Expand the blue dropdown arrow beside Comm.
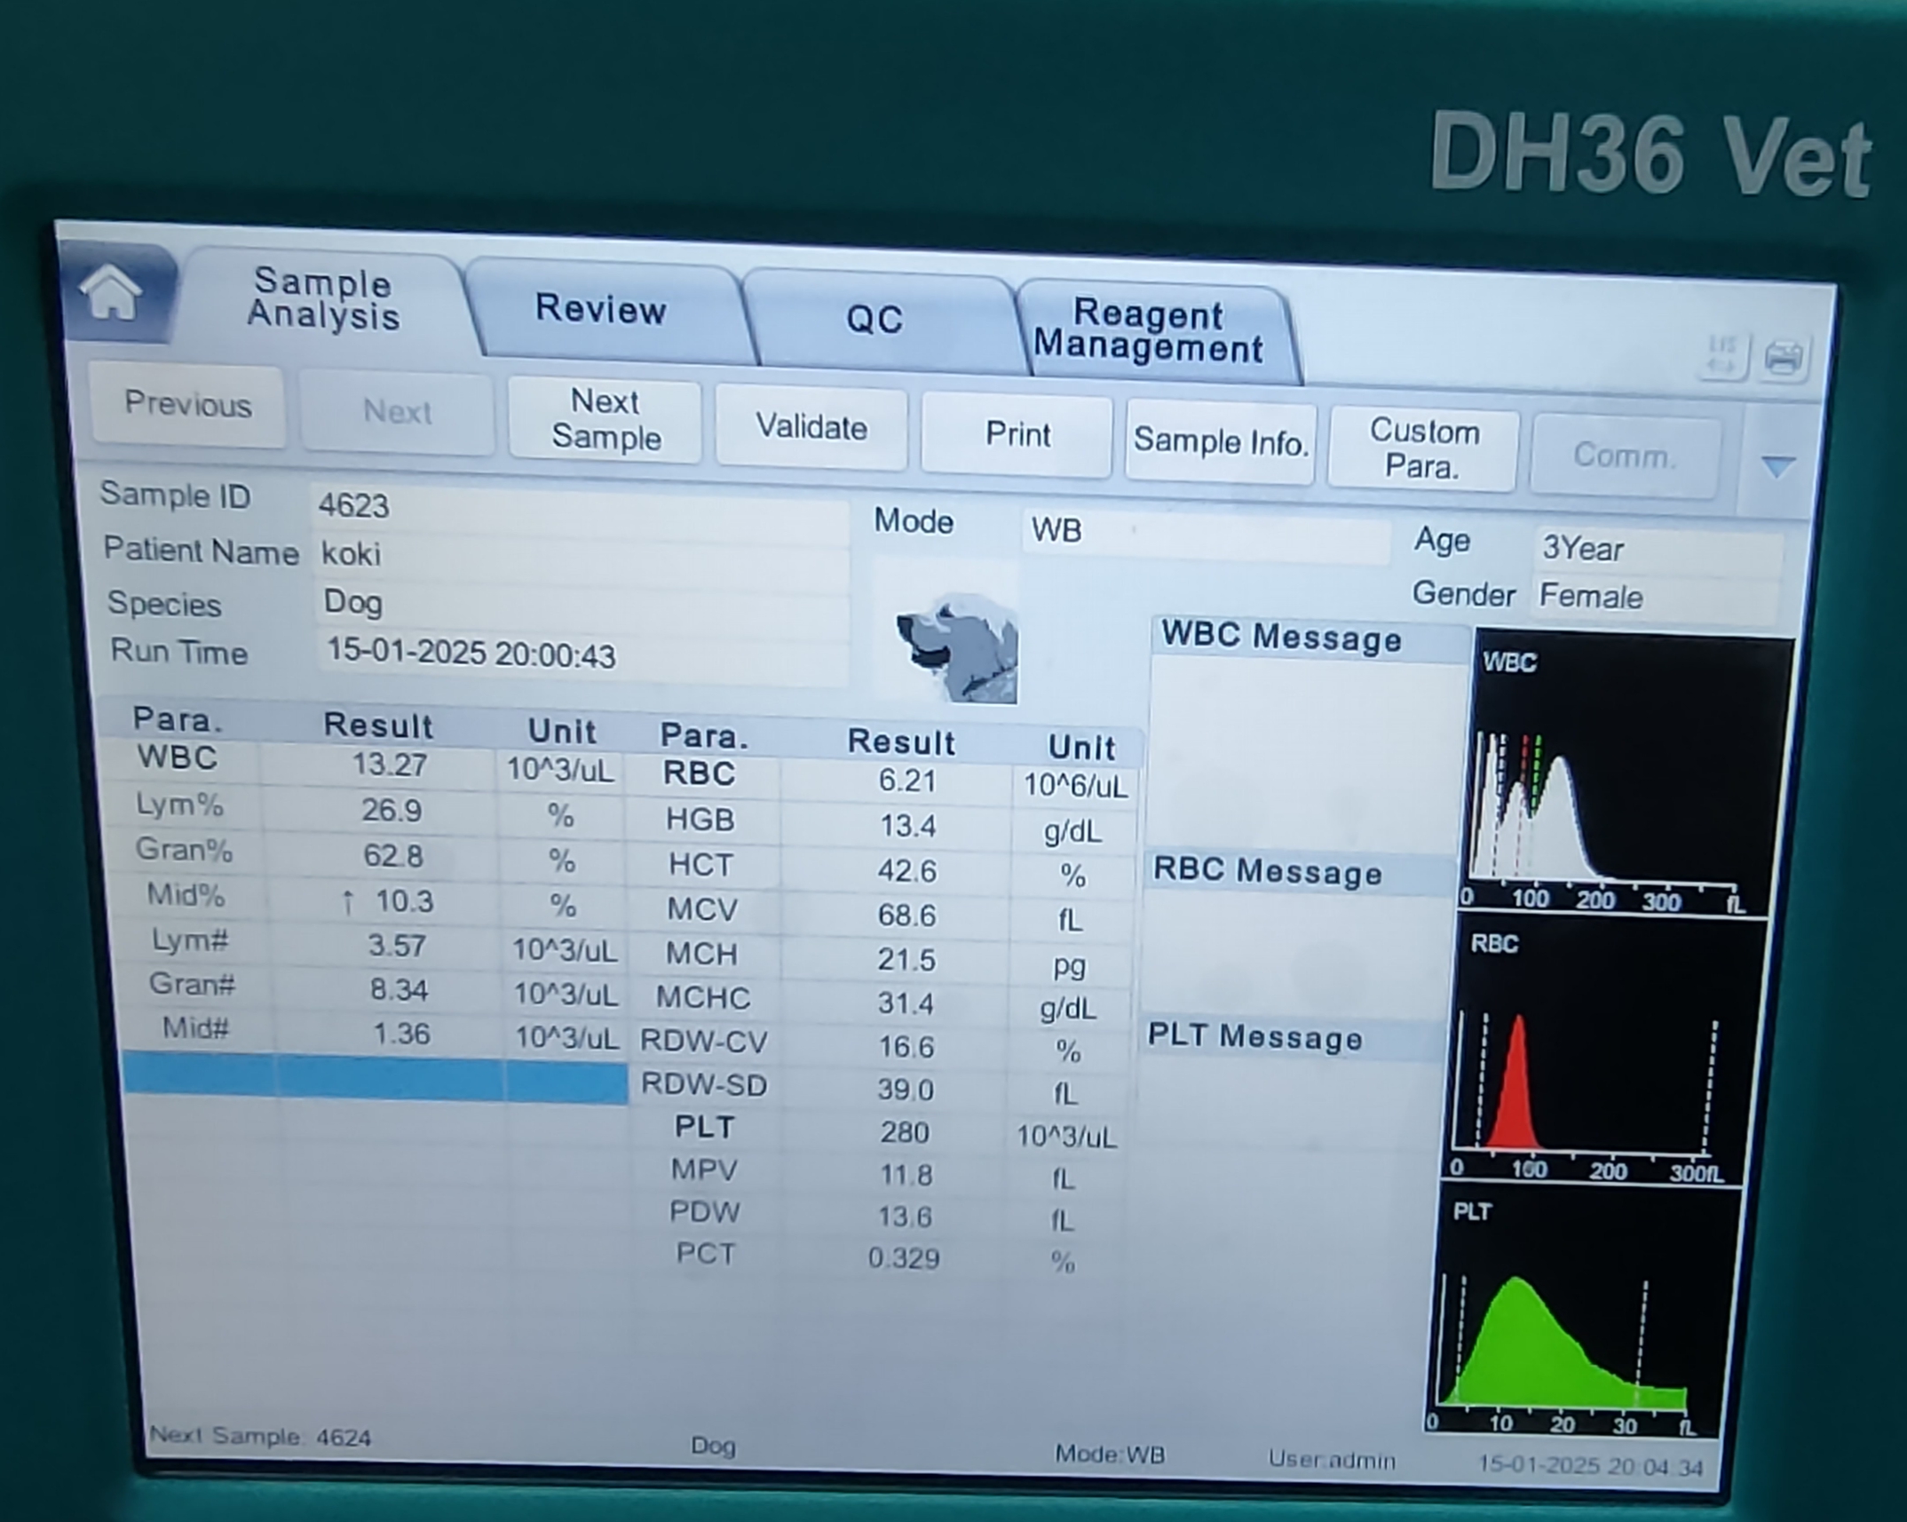This screenshot has width=1907, height=1522. [x=1778, y=465]
